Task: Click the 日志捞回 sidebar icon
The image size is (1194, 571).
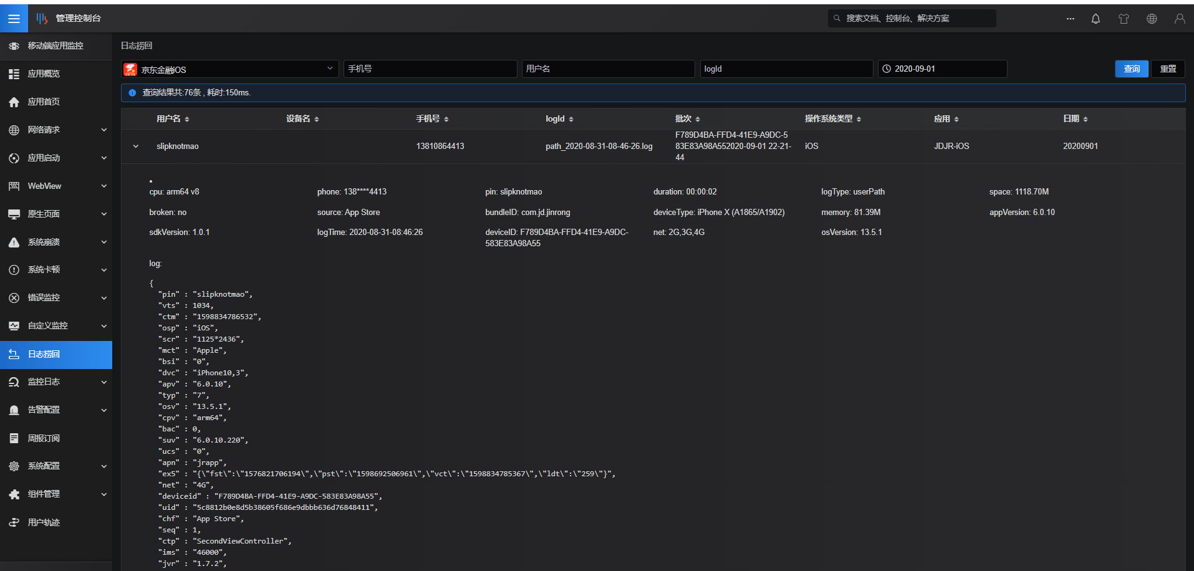Action: point(14,355)
